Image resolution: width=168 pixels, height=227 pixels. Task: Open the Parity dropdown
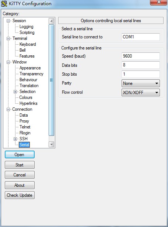(141, 83)
